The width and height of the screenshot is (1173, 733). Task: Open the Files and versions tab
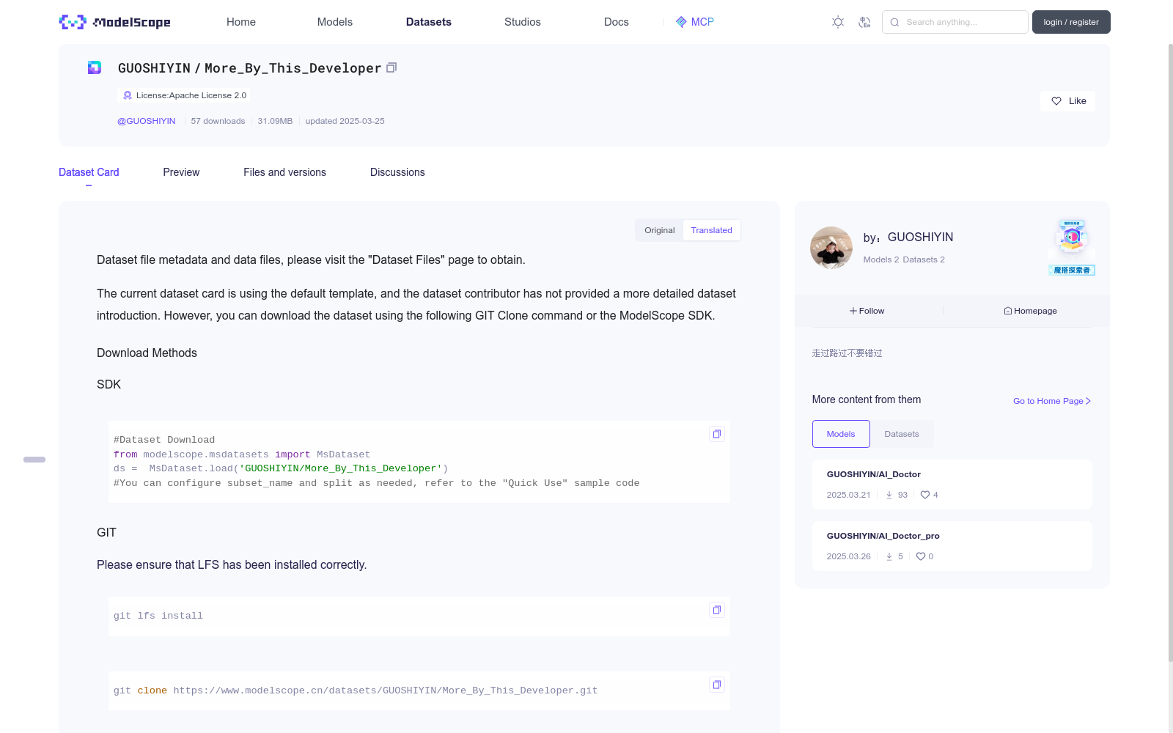pyautogui.click(x=284, y=172)
